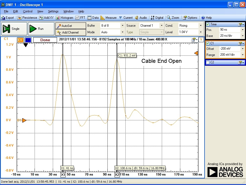Click the orange trigger level marker on right edge
This screenshot has width=246, height=185.
(x=196, y=53)
